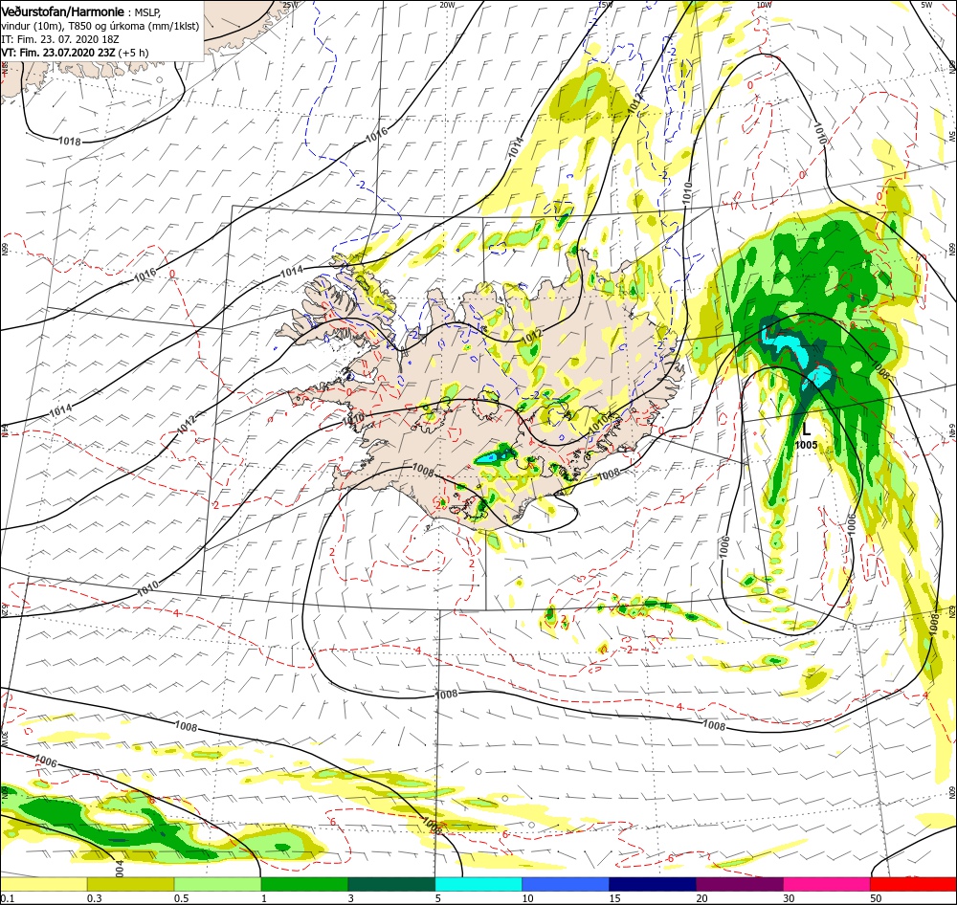The image size is (957, 905).
Task: Click the legend value '30'
Action: (789, 898)
